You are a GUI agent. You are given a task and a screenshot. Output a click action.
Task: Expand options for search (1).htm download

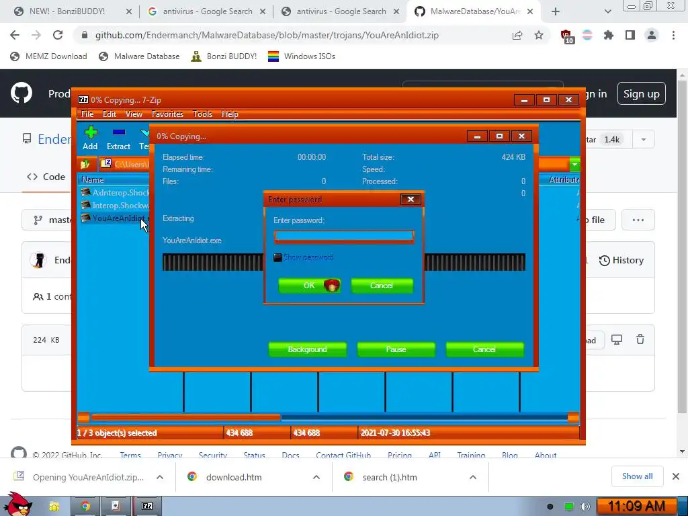(473, 477)
